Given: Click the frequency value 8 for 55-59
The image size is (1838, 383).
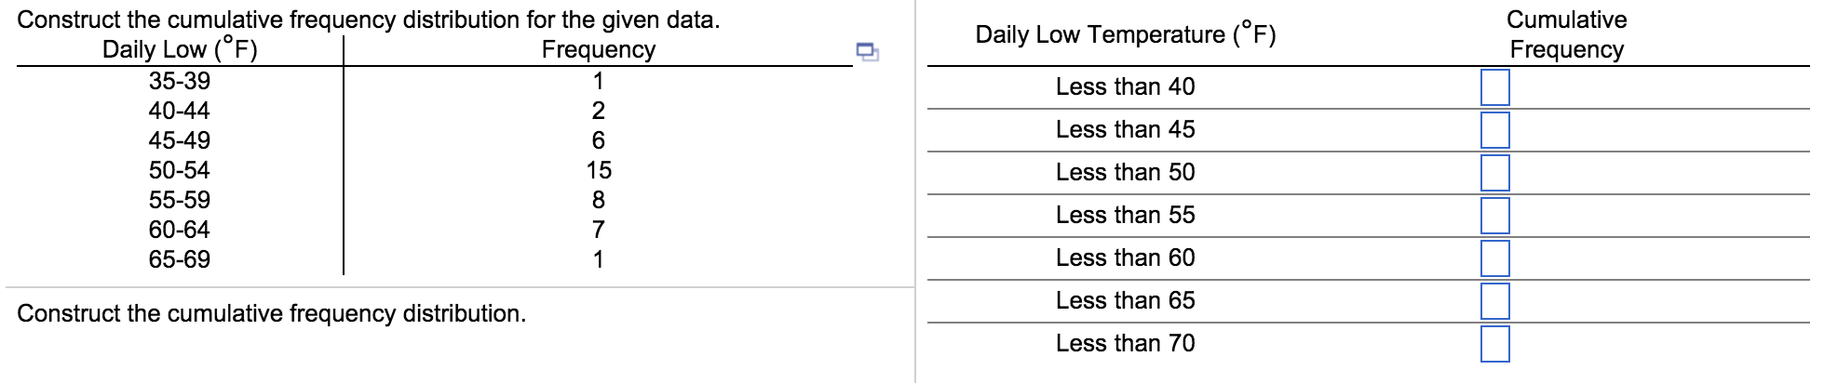Looking at the screenshot, I should tap(598, 200).
